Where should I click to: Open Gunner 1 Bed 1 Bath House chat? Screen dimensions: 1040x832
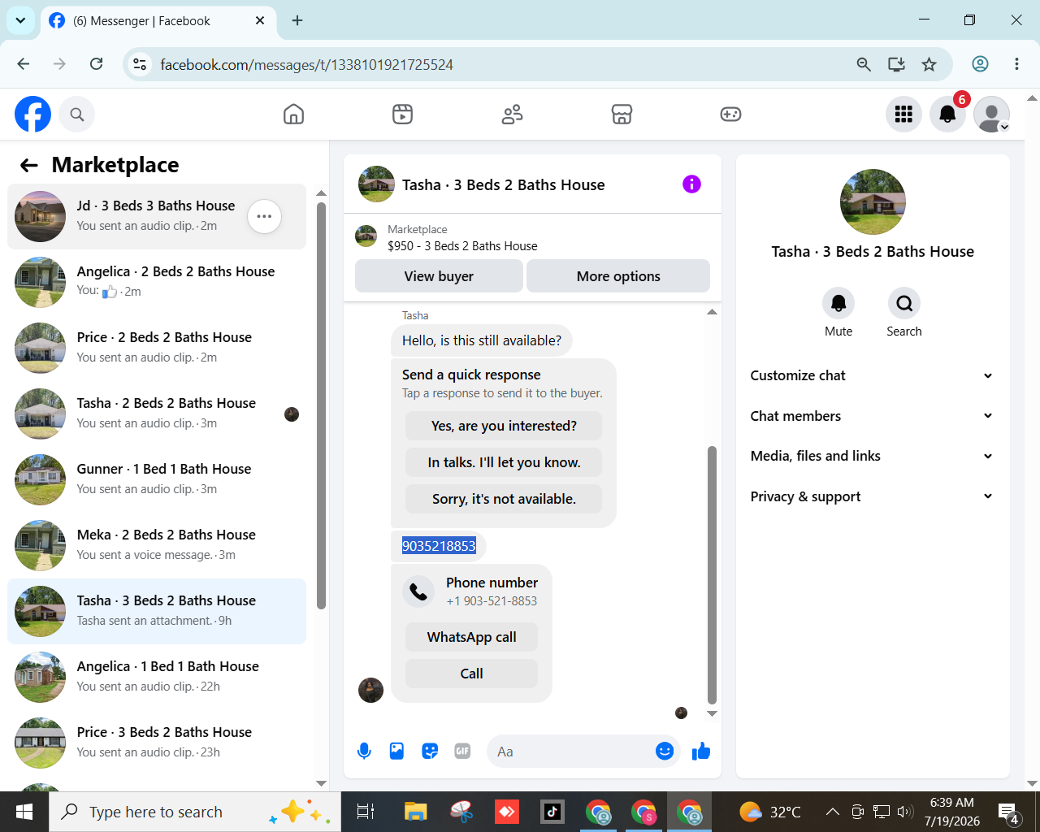[157, 480]
